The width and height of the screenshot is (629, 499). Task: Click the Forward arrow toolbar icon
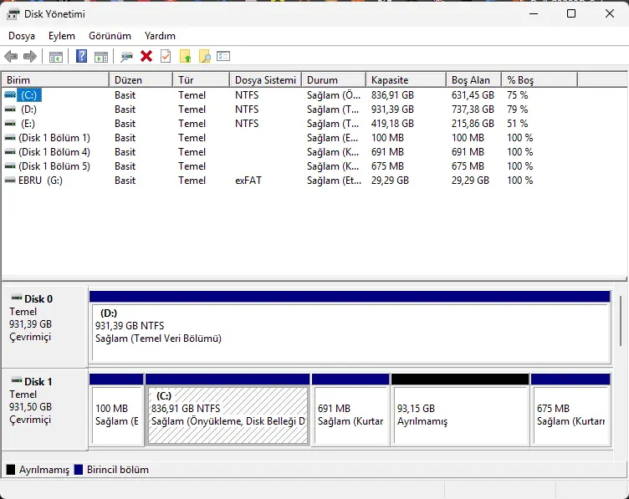coord(30,57)
